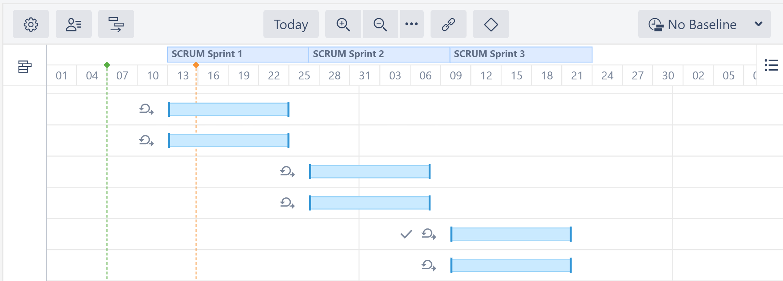Zoom out of the timeline
This screenshot has height=281, width=783.
tap(380, 25)
